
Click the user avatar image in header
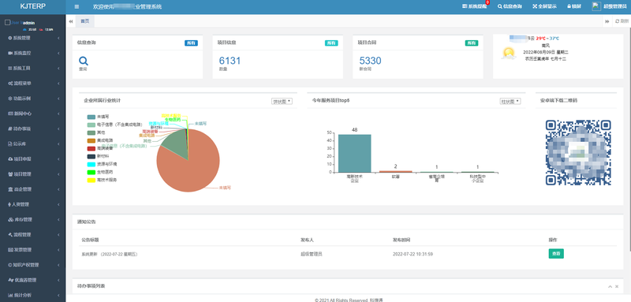[x=596, y=6]
